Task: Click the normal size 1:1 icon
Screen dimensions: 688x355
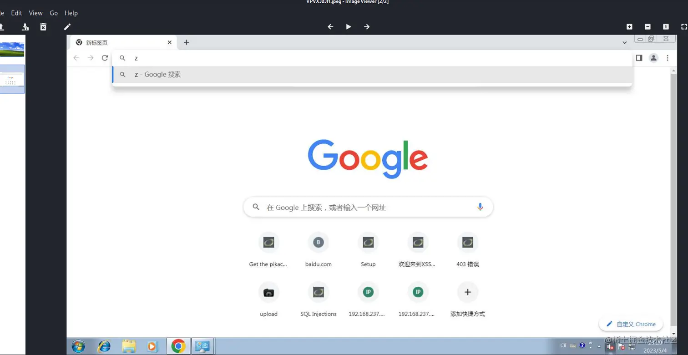Action: [x=666, y=27]
